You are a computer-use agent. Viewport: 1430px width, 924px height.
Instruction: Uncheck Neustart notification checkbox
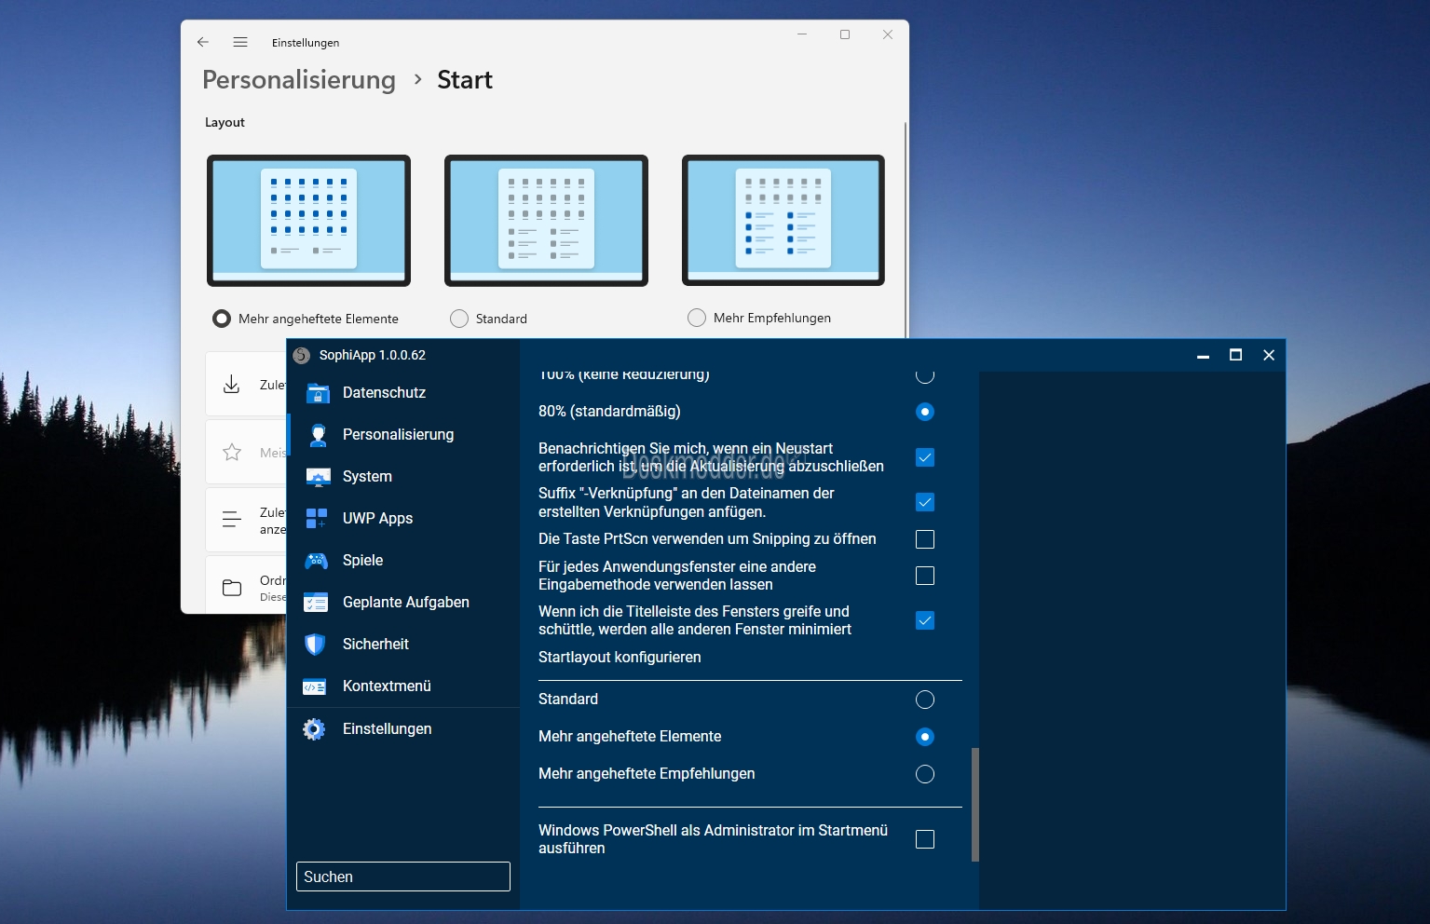point(925,457)
